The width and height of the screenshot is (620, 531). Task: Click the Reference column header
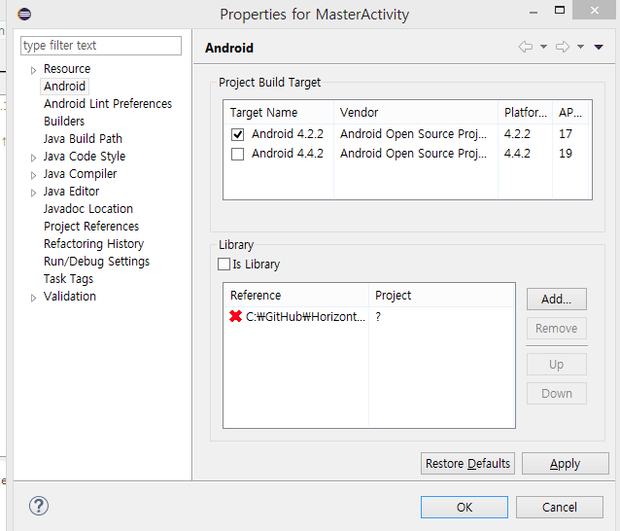tap(296, 296)
